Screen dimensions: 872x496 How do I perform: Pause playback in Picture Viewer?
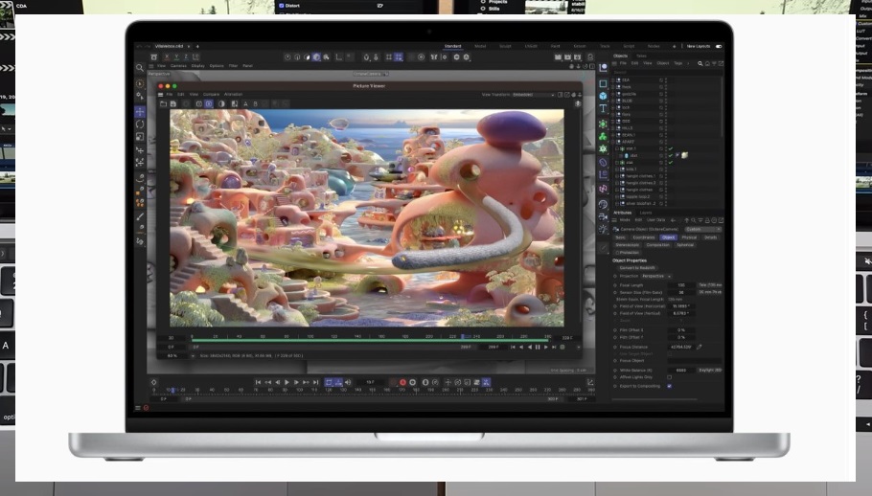click(x=538, y=348)
